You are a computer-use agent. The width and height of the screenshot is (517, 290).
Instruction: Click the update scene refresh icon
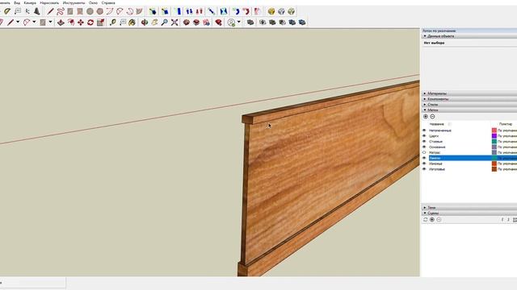click(426, 220)
